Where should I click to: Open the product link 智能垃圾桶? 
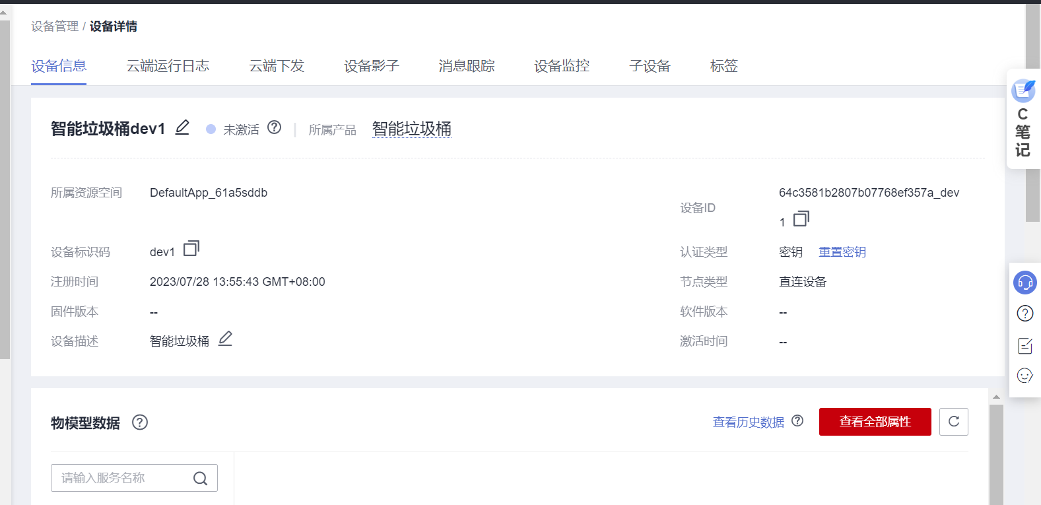point(412,129)
